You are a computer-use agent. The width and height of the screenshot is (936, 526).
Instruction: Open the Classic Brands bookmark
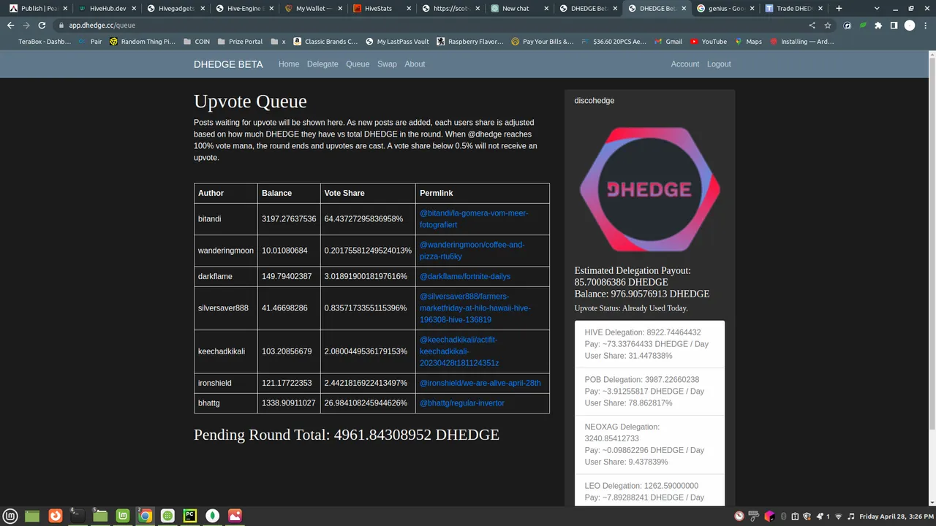click(x=325, y=42)
